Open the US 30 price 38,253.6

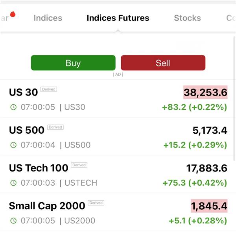point(205,92)
